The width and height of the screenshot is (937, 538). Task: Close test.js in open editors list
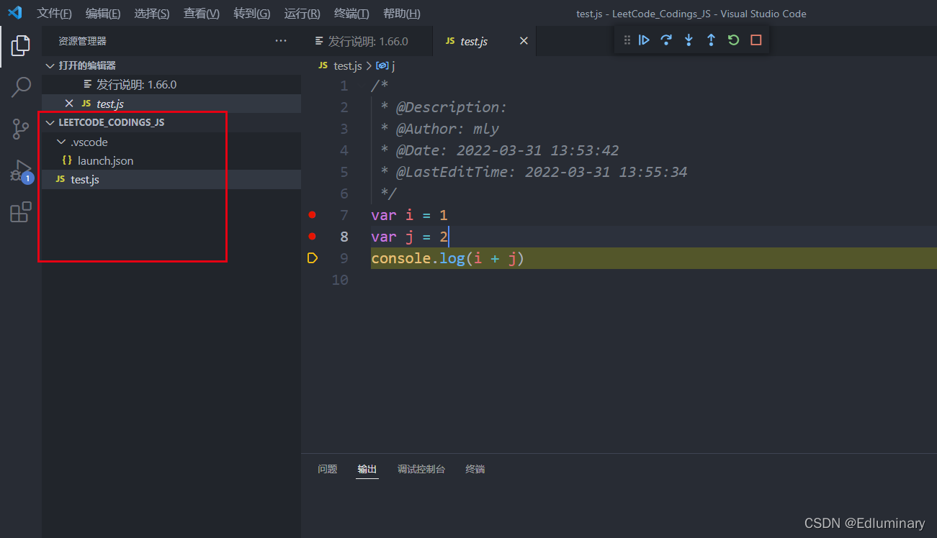[x=69, y=104]
